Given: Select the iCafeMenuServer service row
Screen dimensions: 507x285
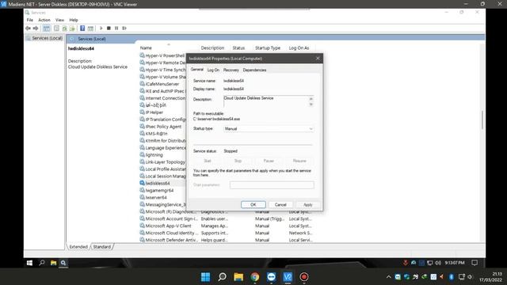Looking at the screenshot, I should point(162,84).
